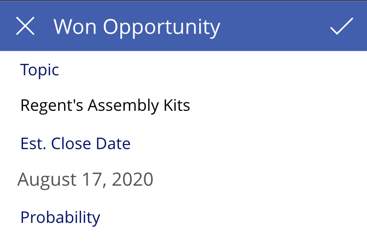Click the Probability label
The image size is (367, 246).
point(60,217)
